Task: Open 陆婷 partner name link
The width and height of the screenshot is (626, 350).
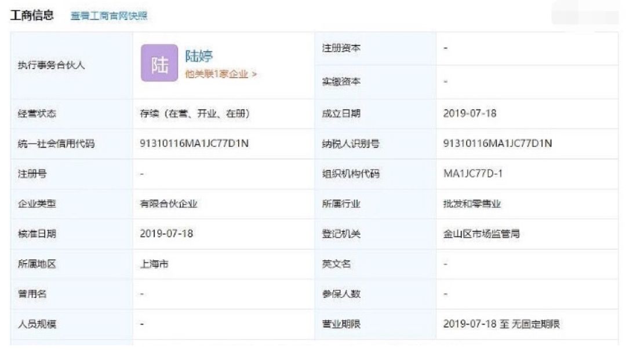Action: [x=199, y=56]
